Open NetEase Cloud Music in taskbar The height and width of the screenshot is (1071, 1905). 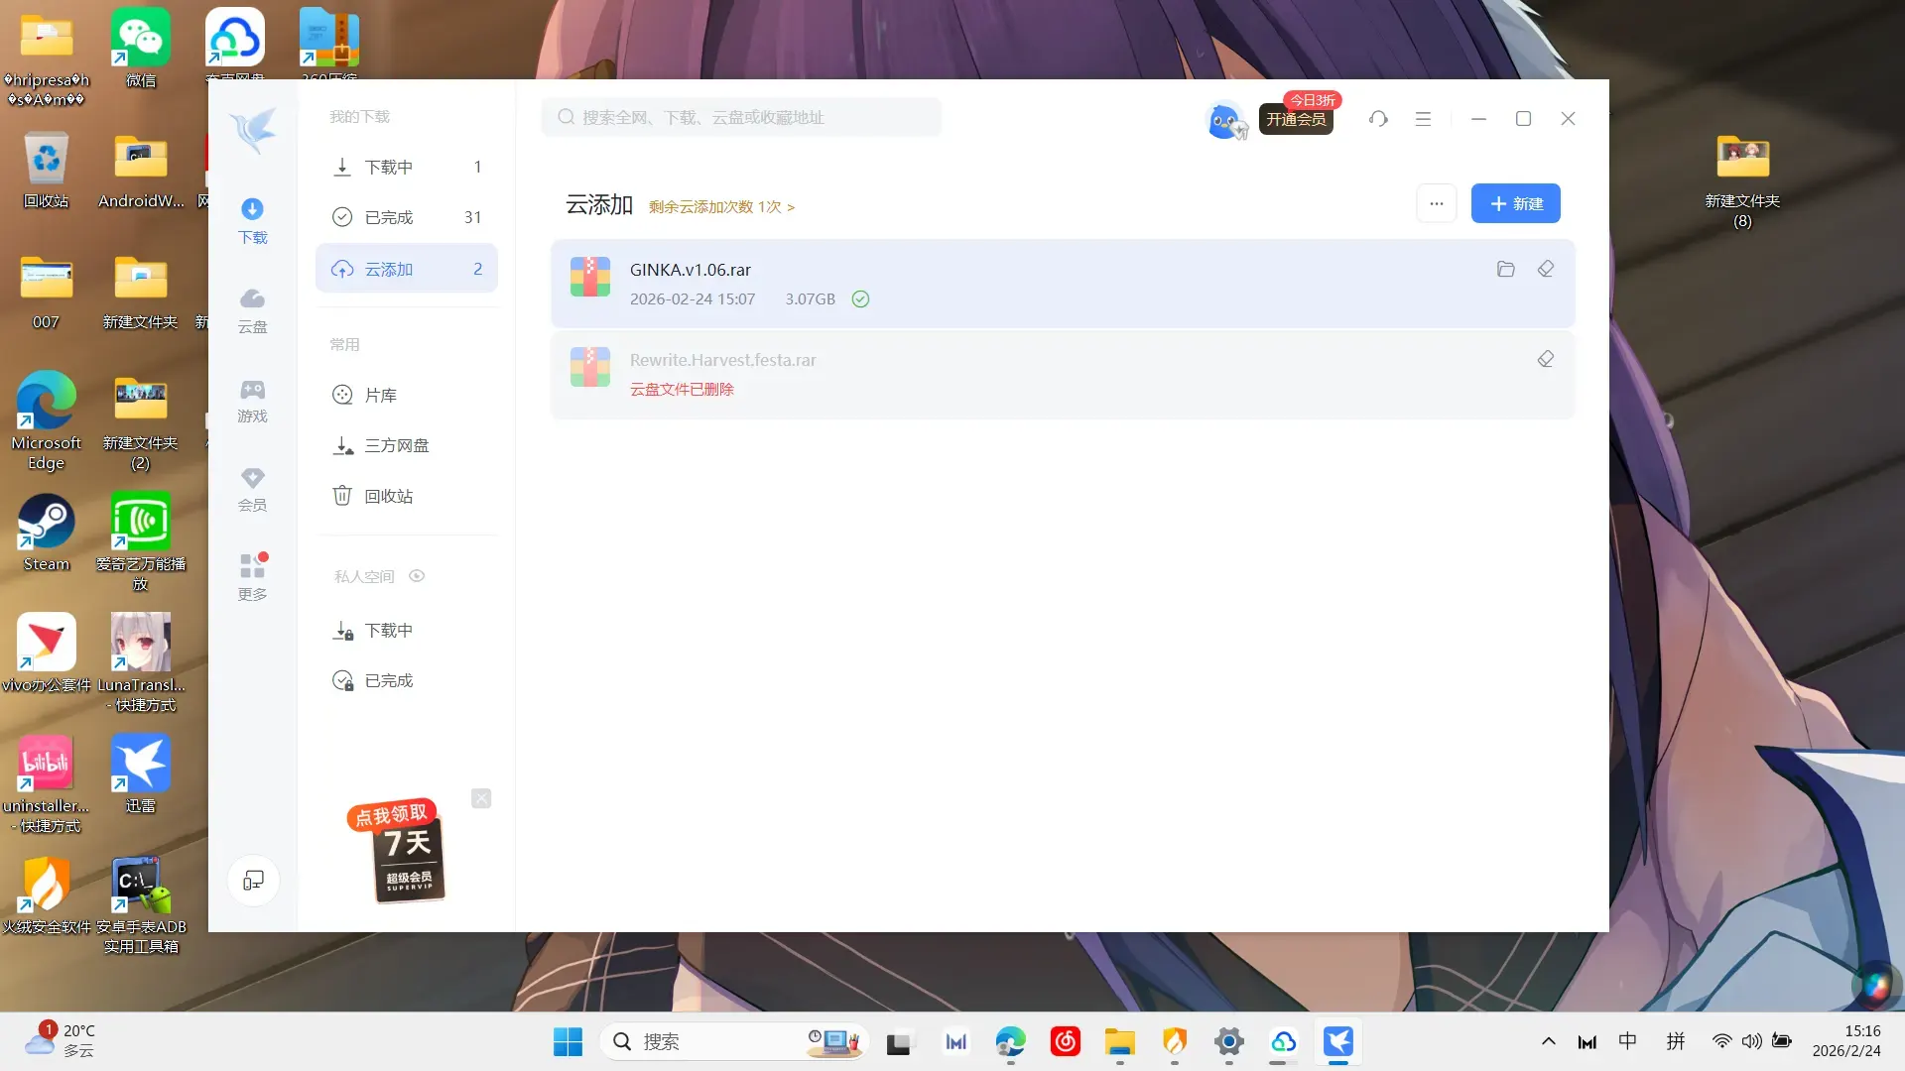[1065, 1041]
